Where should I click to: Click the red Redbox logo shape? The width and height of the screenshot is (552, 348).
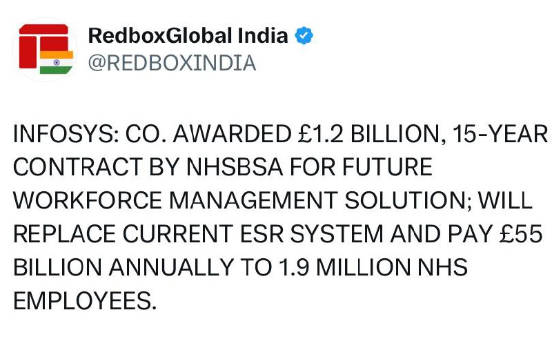[37, 43]
